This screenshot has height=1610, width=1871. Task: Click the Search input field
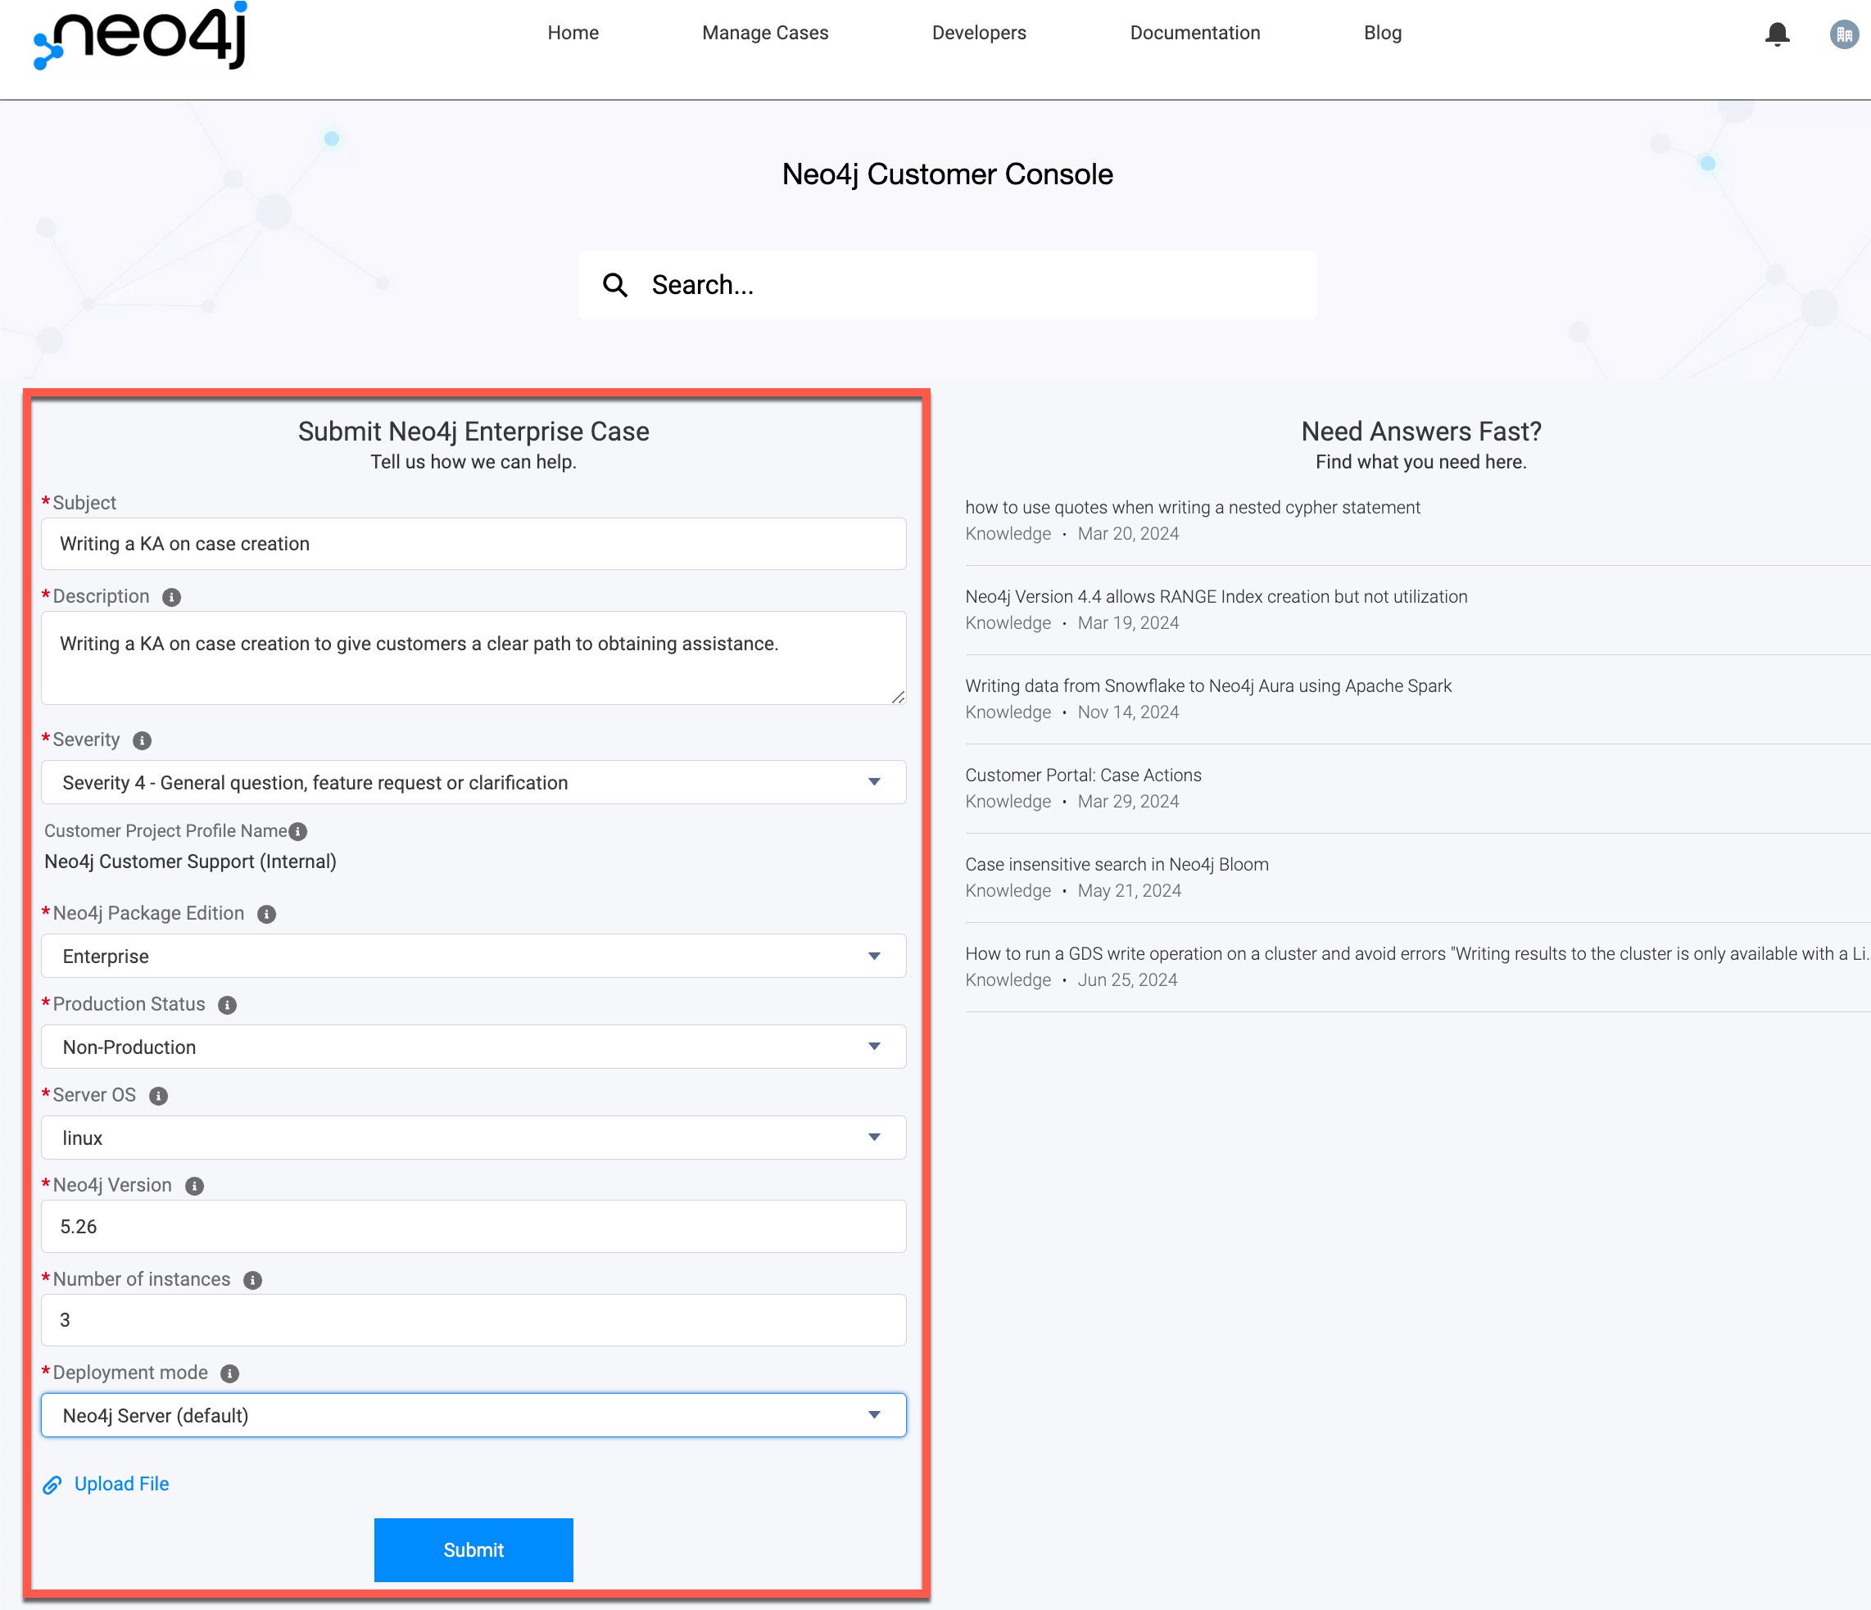948,285
